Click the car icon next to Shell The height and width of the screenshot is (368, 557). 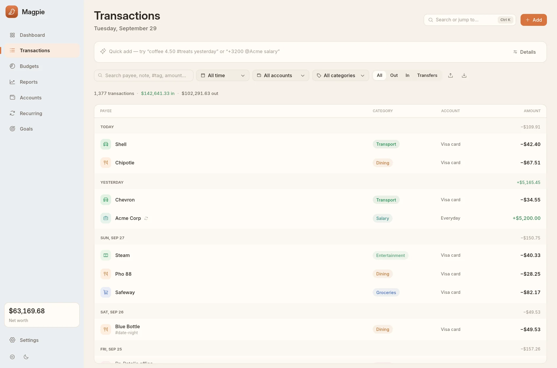(106, 144)
